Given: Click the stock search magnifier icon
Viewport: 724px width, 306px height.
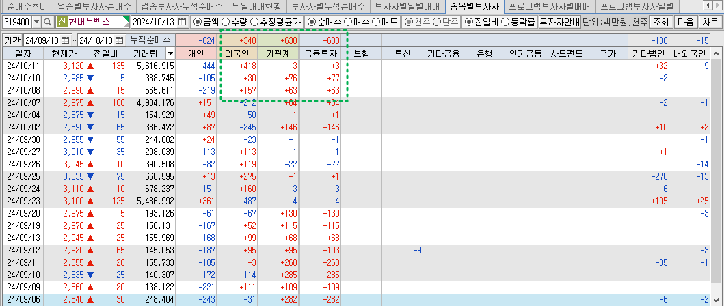Looking at the screenshot, I should [48, 22].
